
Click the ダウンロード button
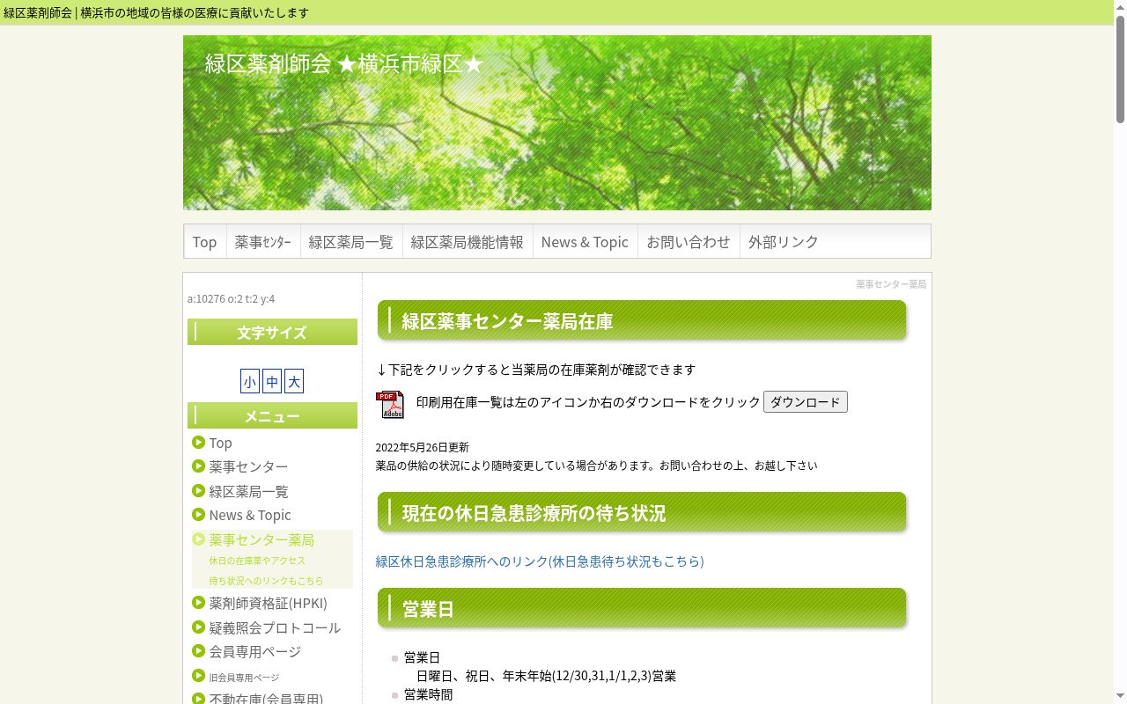pyautogui.click(x=806, y=402)
